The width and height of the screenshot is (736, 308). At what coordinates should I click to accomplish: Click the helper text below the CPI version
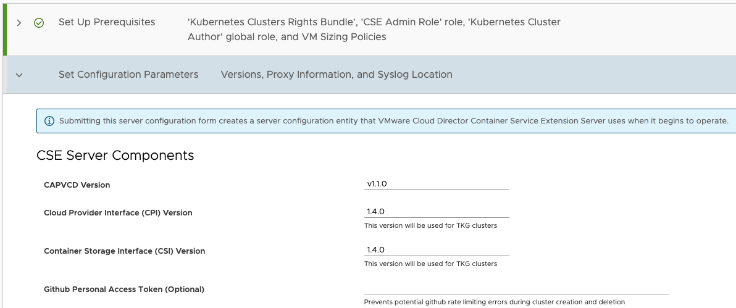click(430, 226)
